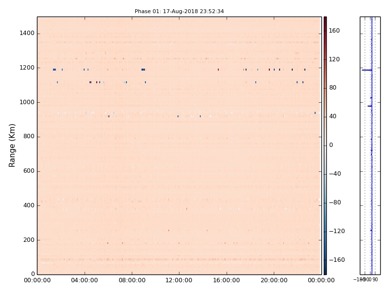
Task: Click the 800 range tick label
Action: [x=29, y=137]
